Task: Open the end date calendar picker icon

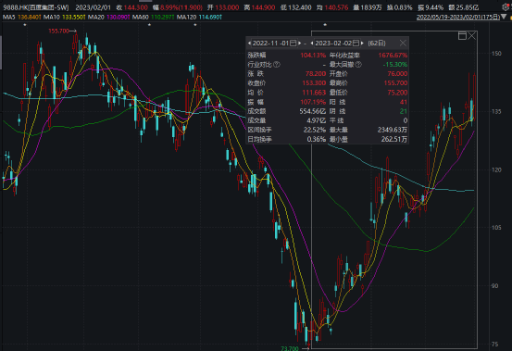Action: (356, 44)
